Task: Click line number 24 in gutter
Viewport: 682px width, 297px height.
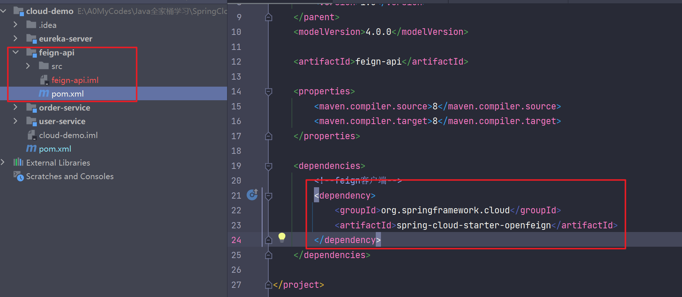Action: [236, 240]
